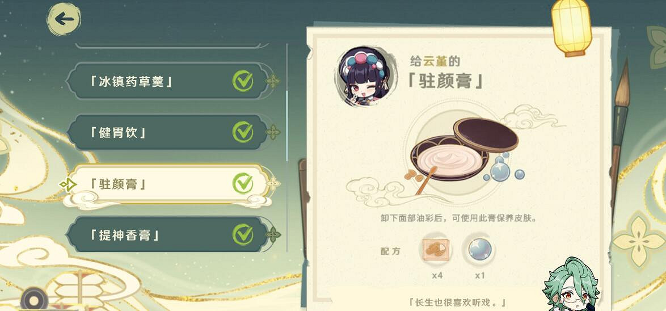This screenshot has height=311, width=666.
Task: Select the 冰镇药草羹 recipe entry
Action: tap(168, 81)
